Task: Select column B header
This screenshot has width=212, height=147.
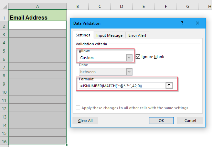Action: 77,6
